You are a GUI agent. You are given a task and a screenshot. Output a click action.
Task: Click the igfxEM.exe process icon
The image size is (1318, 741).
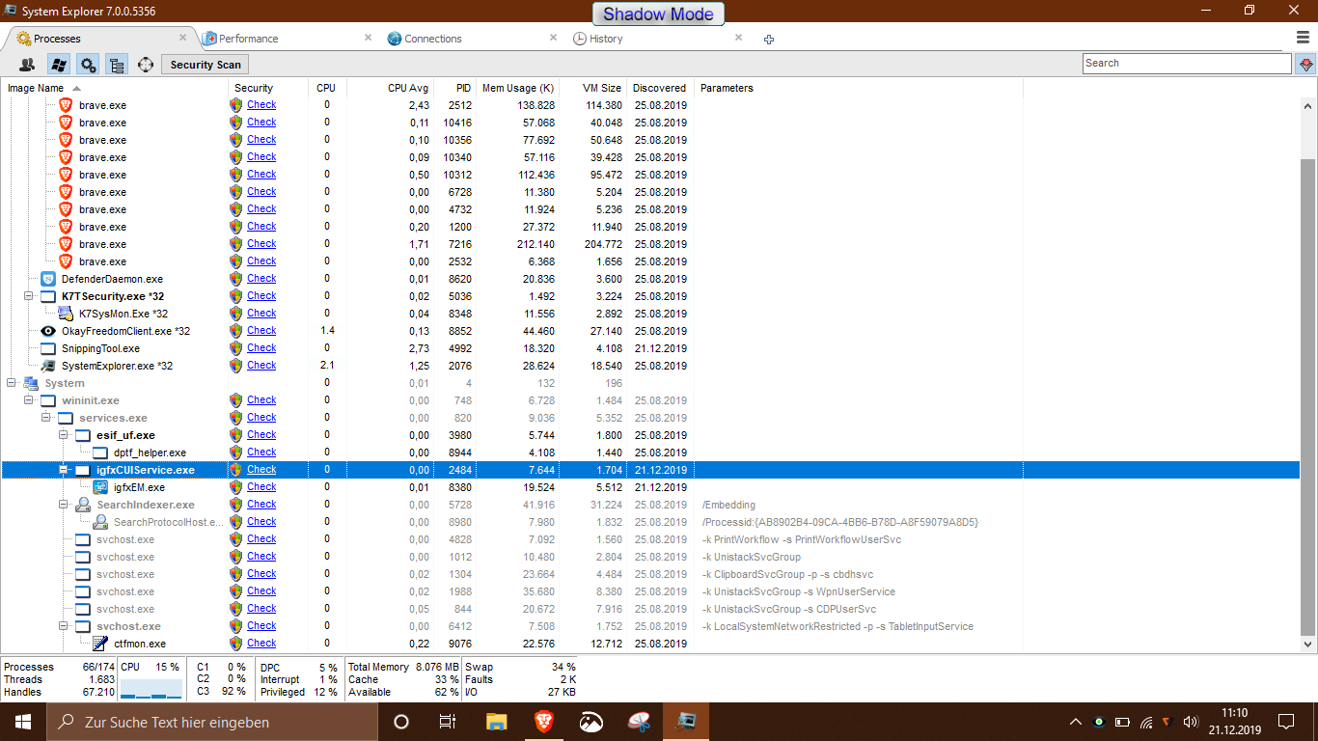(x=100, y=487)
